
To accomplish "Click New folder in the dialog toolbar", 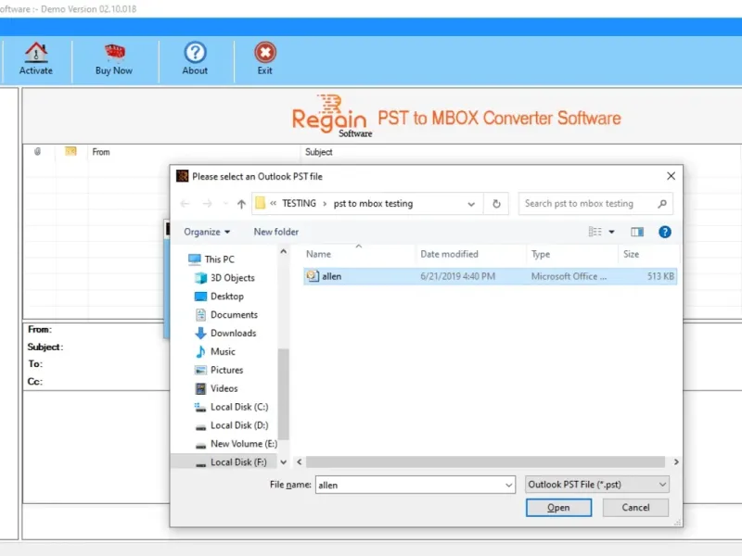I will point(275,232).
